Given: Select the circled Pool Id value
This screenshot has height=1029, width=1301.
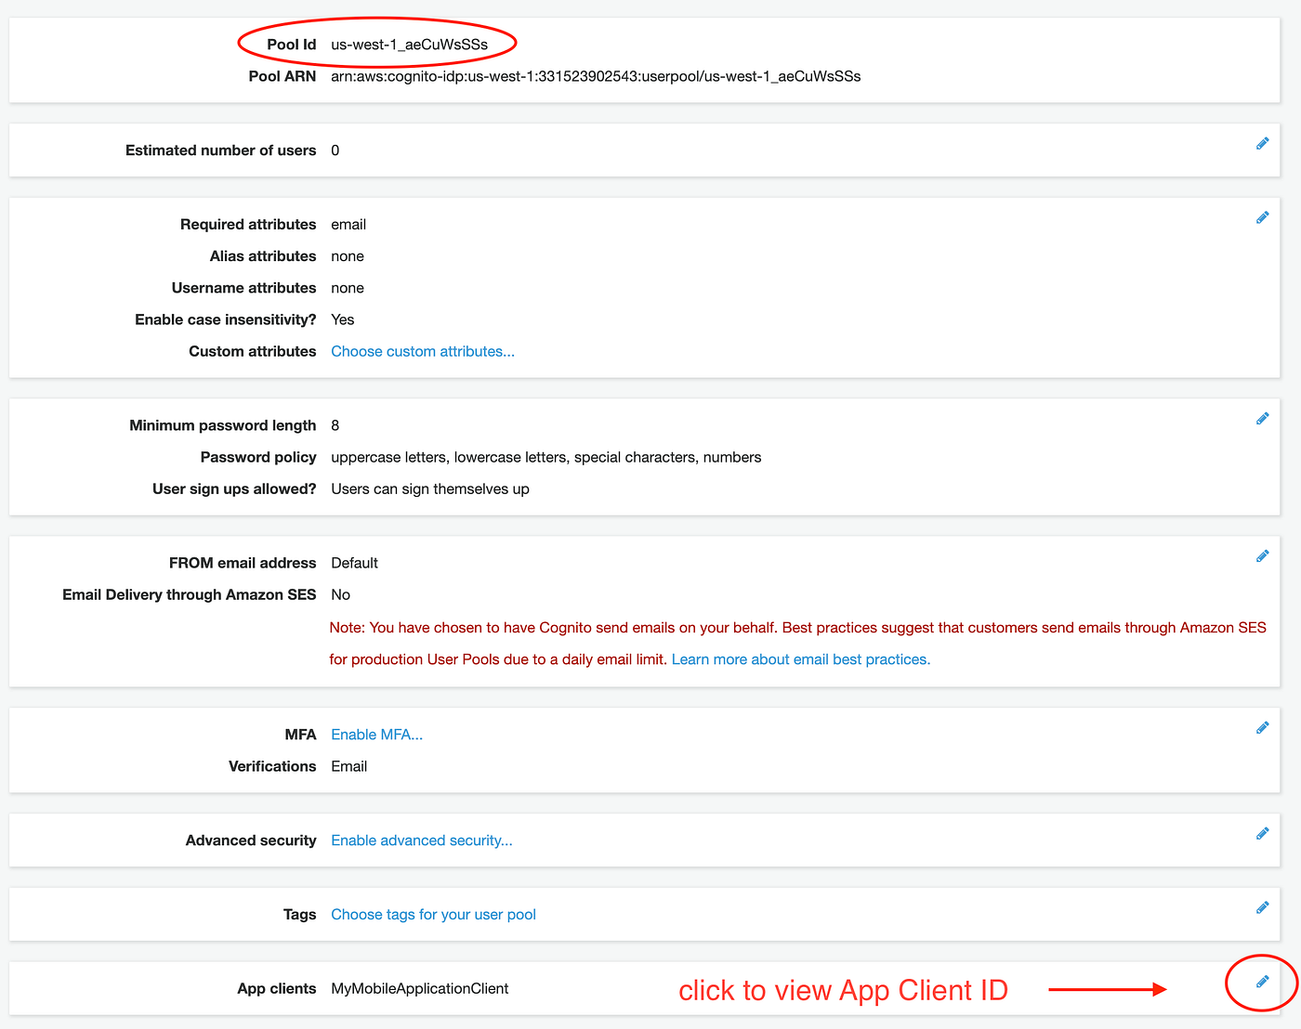Looking at the screenshot, I should point(409,43).
